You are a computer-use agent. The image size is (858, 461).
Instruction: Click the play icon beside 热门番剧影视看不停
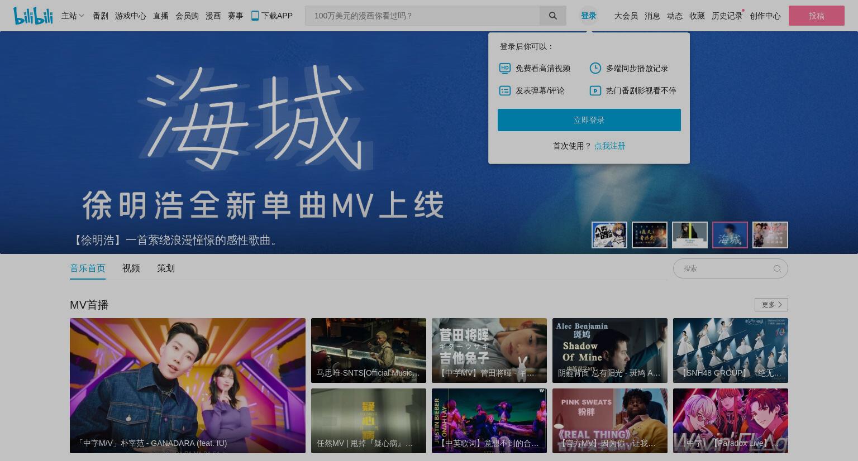click(x=595, y=90)
